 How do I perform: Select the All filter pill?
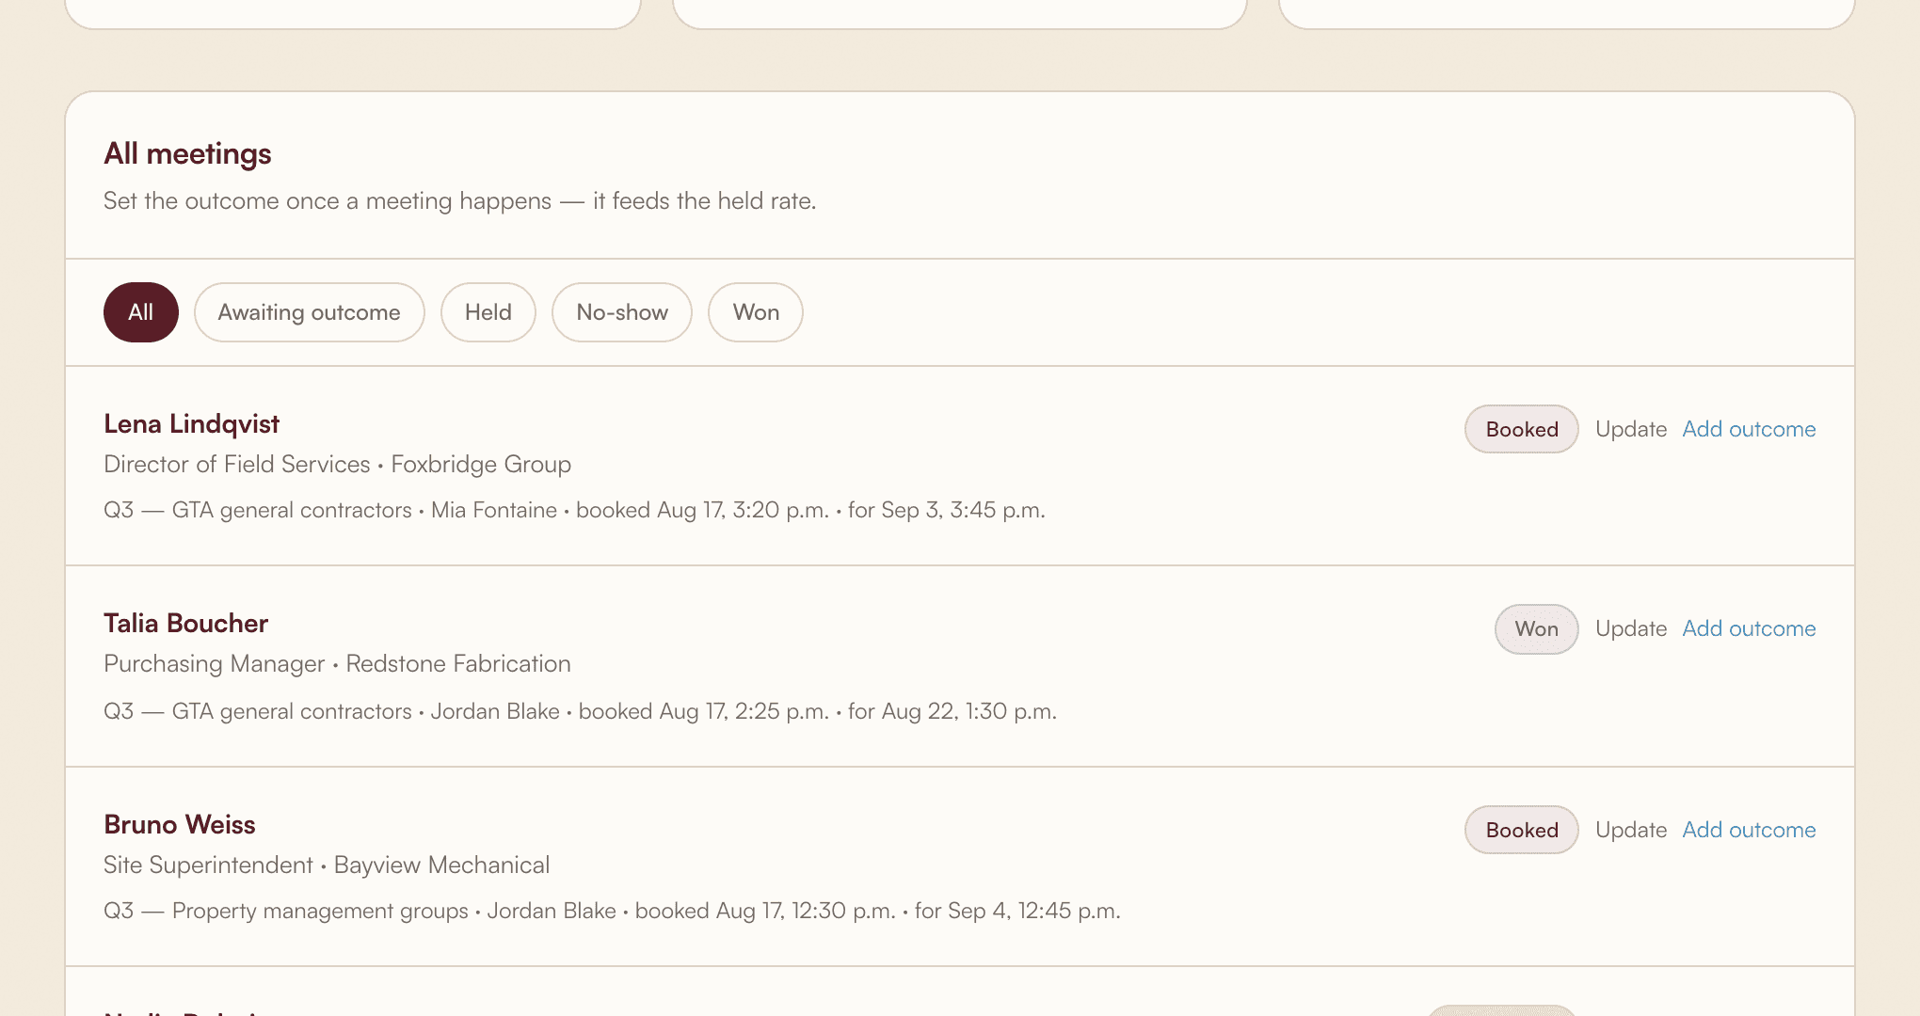(140, 312)
